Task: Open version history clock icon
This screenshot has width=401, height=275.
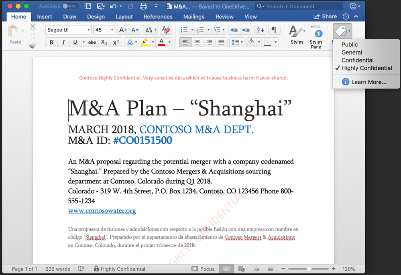Action: (346, 16)
